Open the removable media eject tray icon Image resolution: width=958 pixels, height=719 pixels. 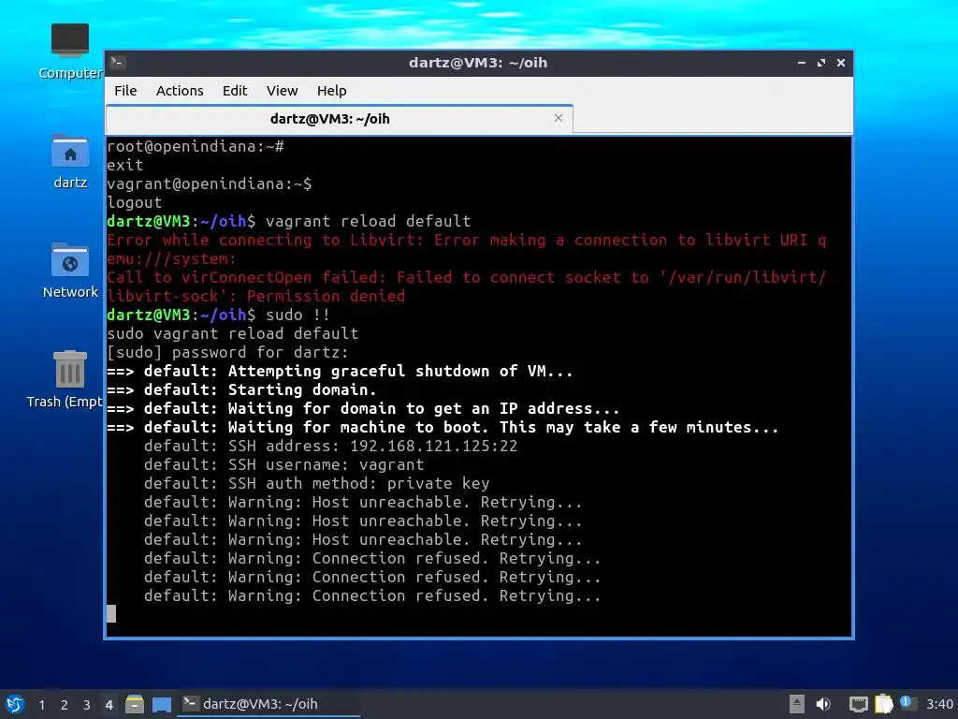(797, 704)
